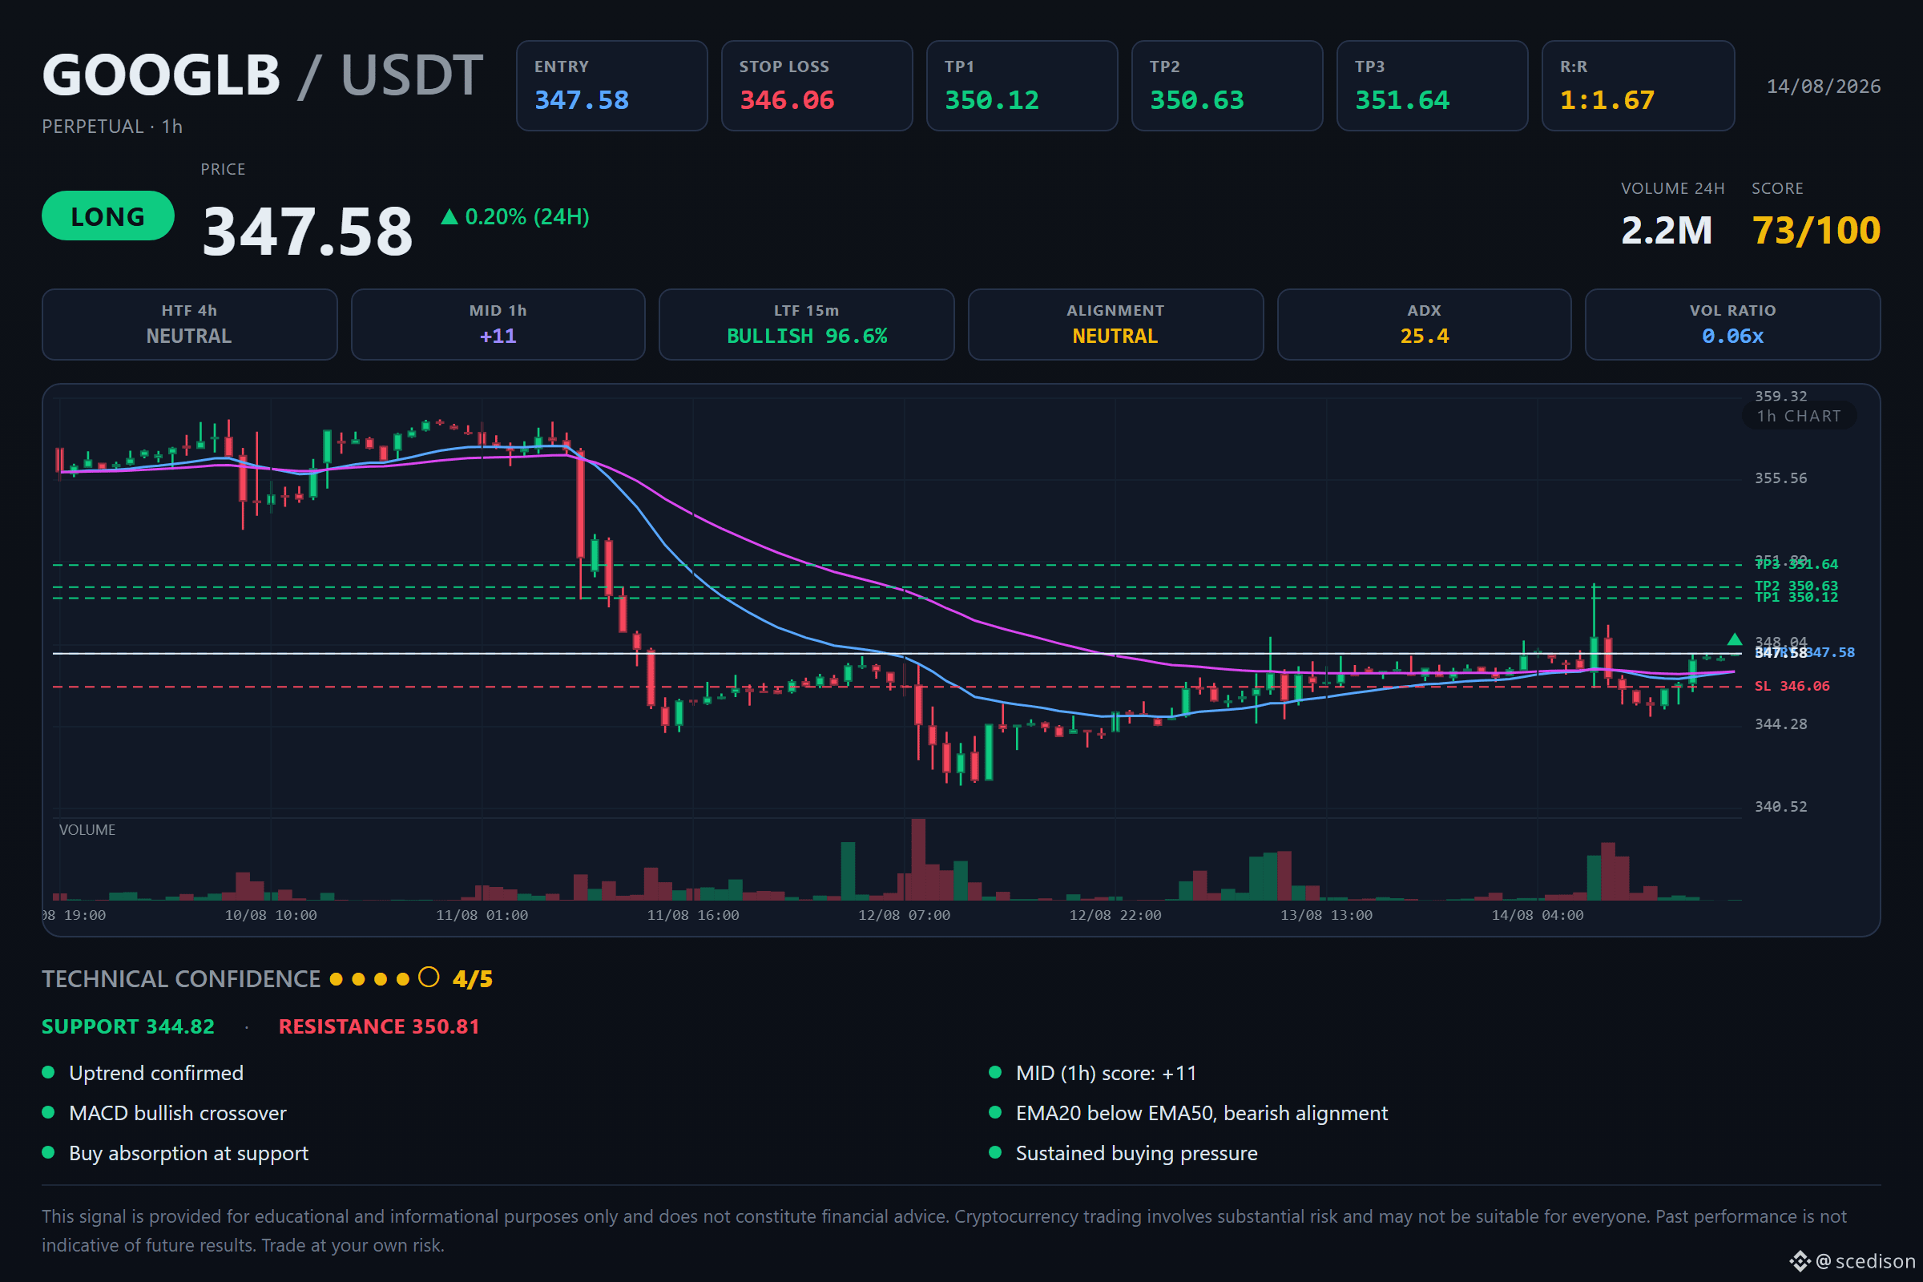This screenshot has height=1282, width=1923.
Task: Click the tallest red volume bar
Action: (x=918, y=859)
